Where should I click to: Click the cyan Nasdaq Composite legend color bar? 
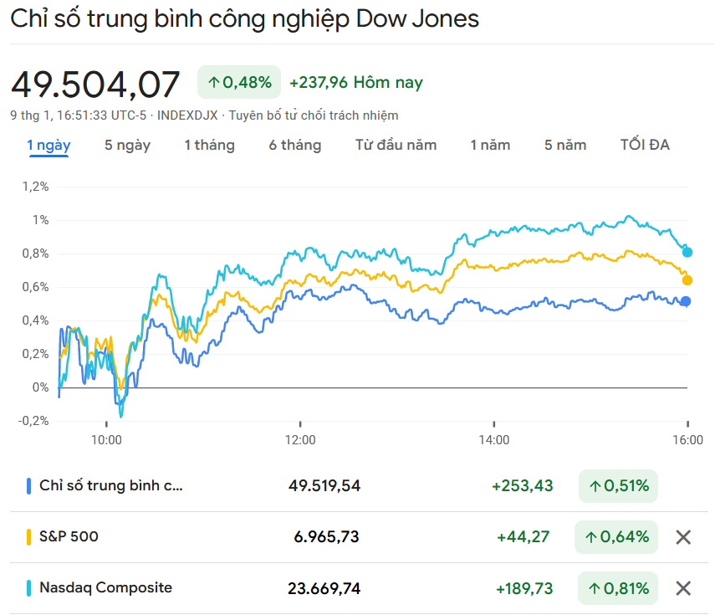click(28, 588)
